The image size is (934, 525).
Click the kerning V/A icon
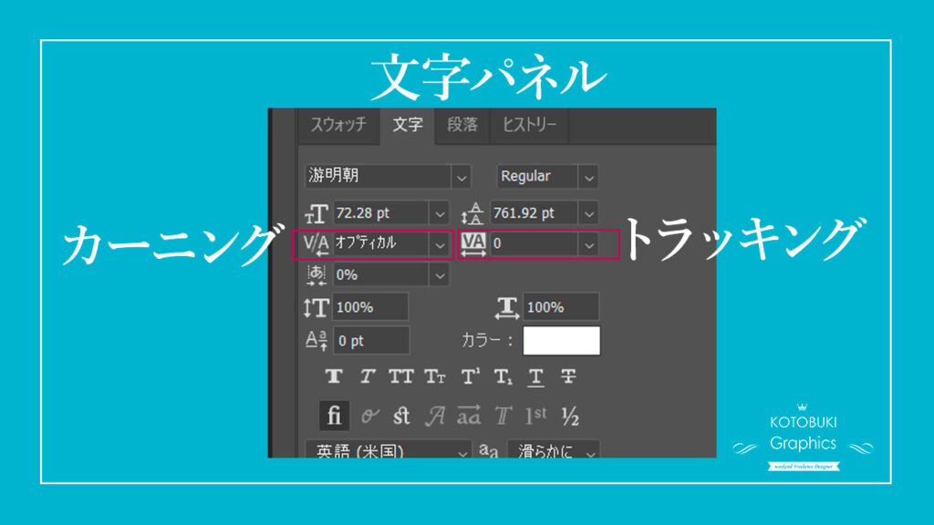[316, 244]
